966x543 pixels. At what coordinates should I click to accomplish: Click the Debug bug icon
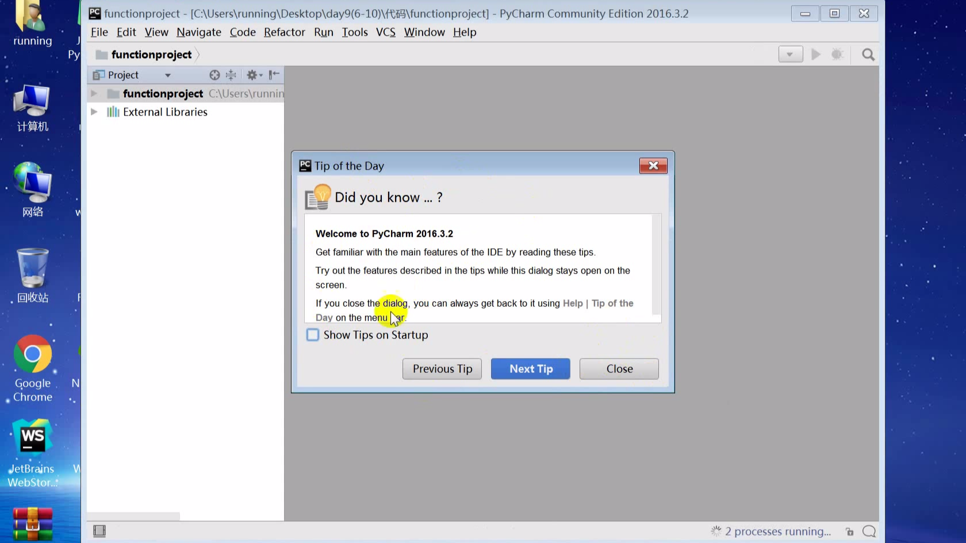(x=837, y=55)
